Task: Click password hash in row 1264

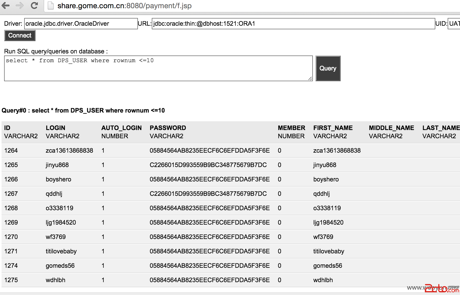Action: tap(210, 151)
